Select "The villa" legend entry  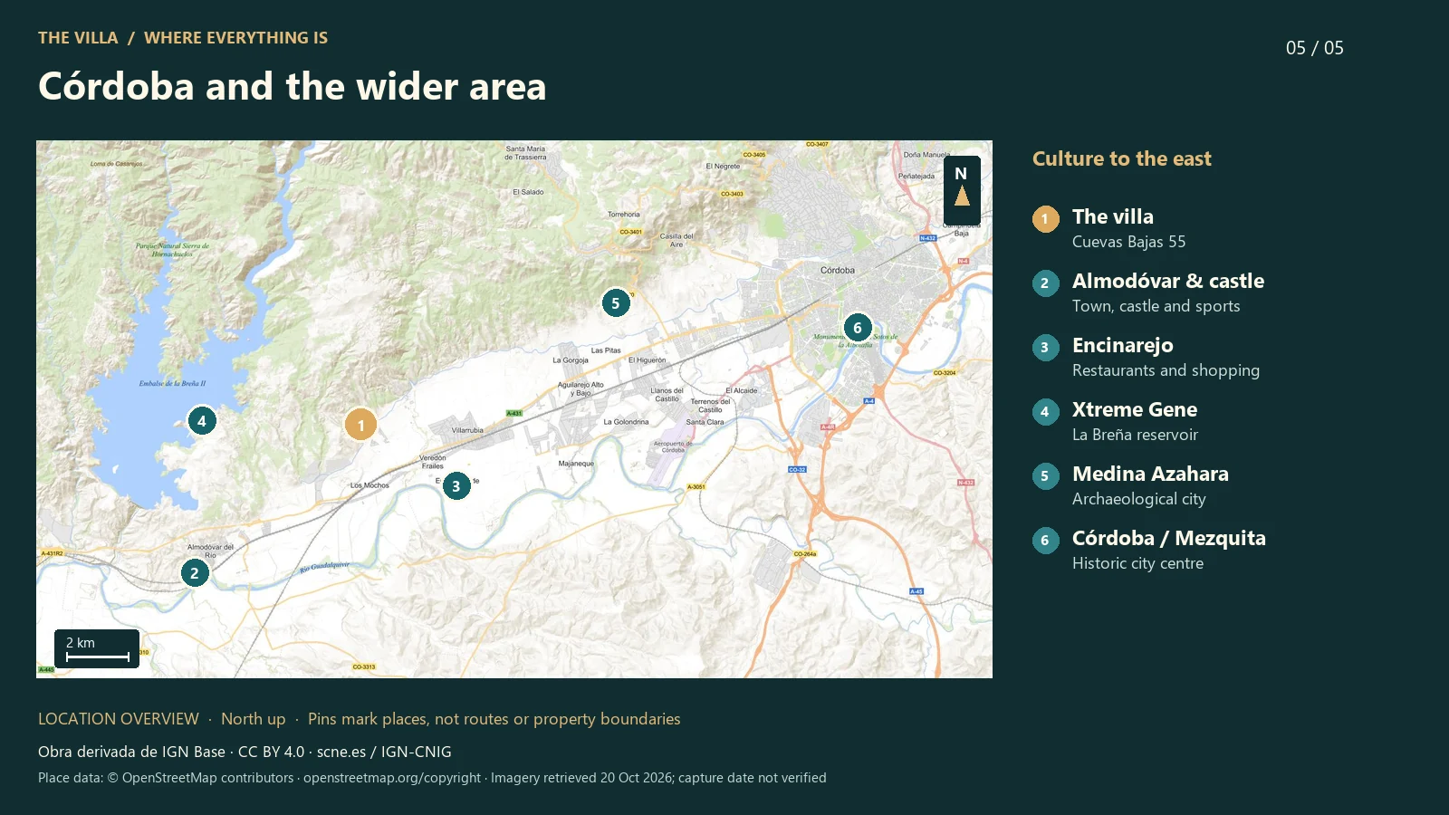pos(1128,228)
